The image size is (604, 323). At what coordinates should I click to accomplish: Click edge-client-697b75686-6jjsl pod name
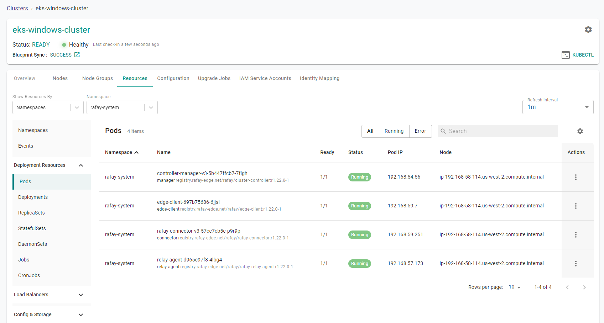pos(188,202)
